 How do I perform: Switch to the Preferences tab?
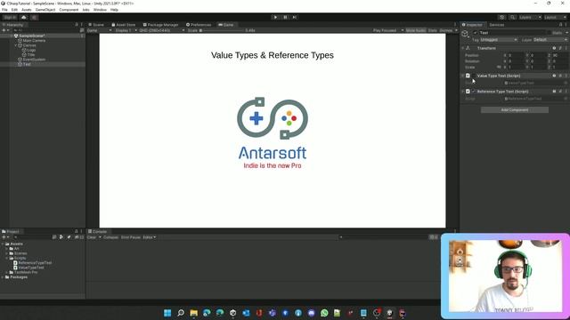click(199, 25)
